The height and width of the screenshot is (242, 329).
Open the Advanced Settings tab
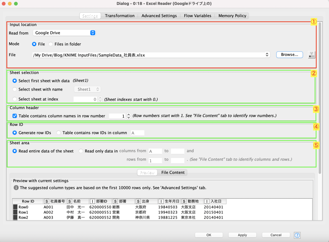point(159,16)
